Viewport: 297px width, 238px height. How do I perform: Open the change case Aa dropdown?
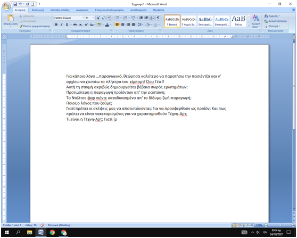click(92, 24)
